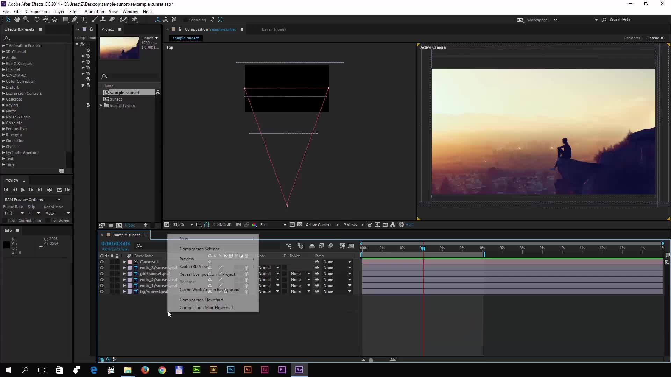Enable the From Current Time checkbox
The width and height of the screenshot is (671, 377).
coord(5,221)
